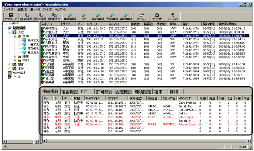Click the バージョン question mark icon

tap(172, 16)
